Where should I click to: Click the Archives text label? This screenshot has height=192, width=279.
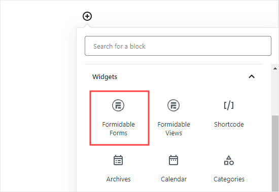(x=119, y=179)
